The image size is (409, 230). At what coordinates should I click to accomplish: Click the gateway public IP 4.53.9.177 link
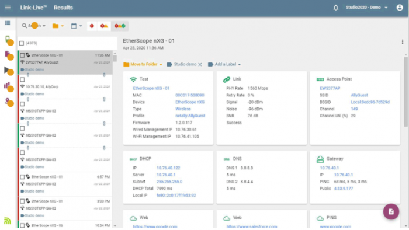coord(344,189)
